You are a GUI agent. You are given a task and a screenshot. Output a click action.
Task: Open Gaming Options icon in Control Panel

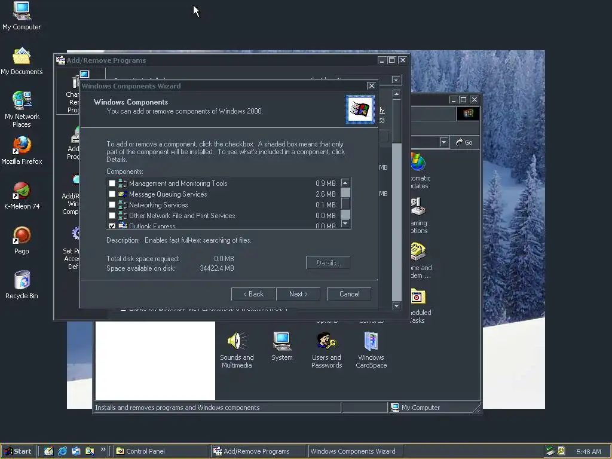(419, 215)
